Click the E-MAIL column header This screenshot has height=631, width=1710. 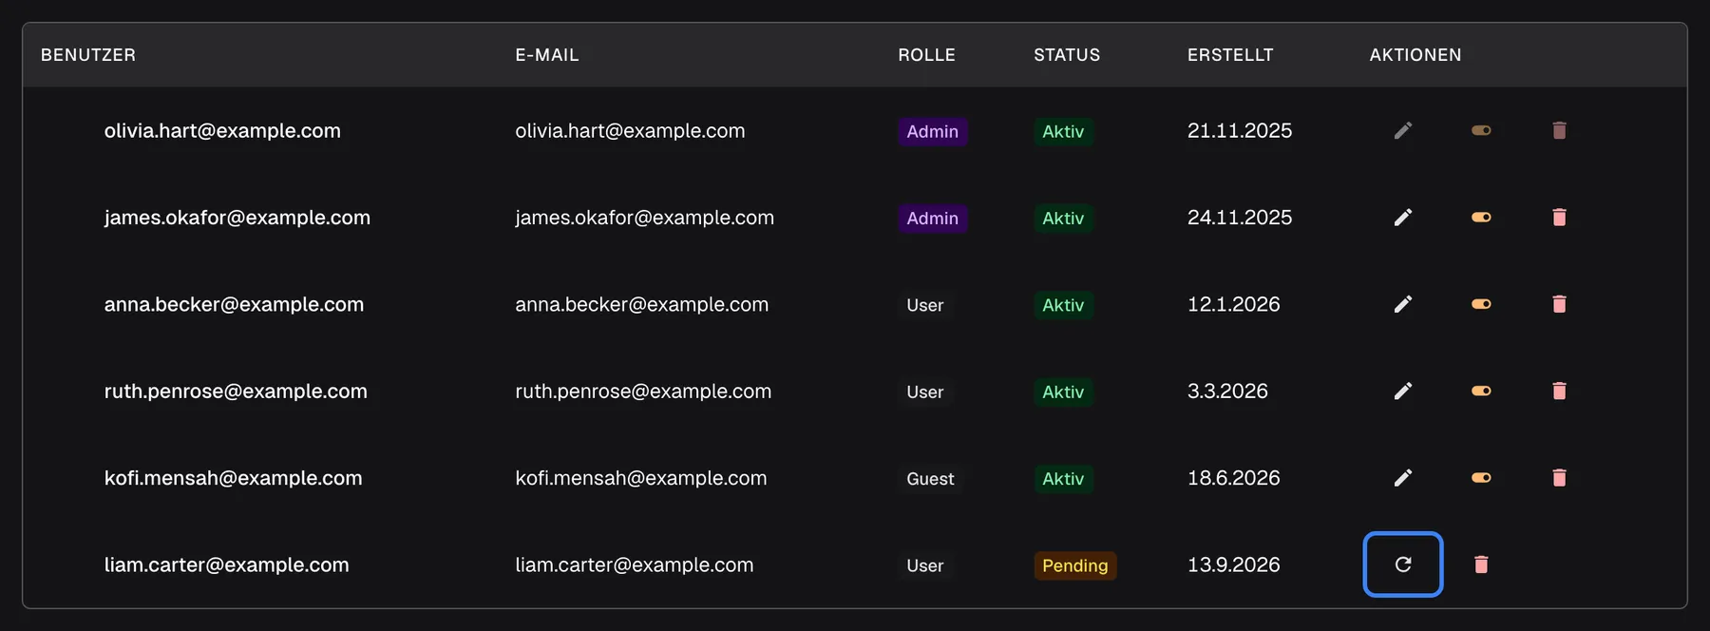click(x=547, y=55)
